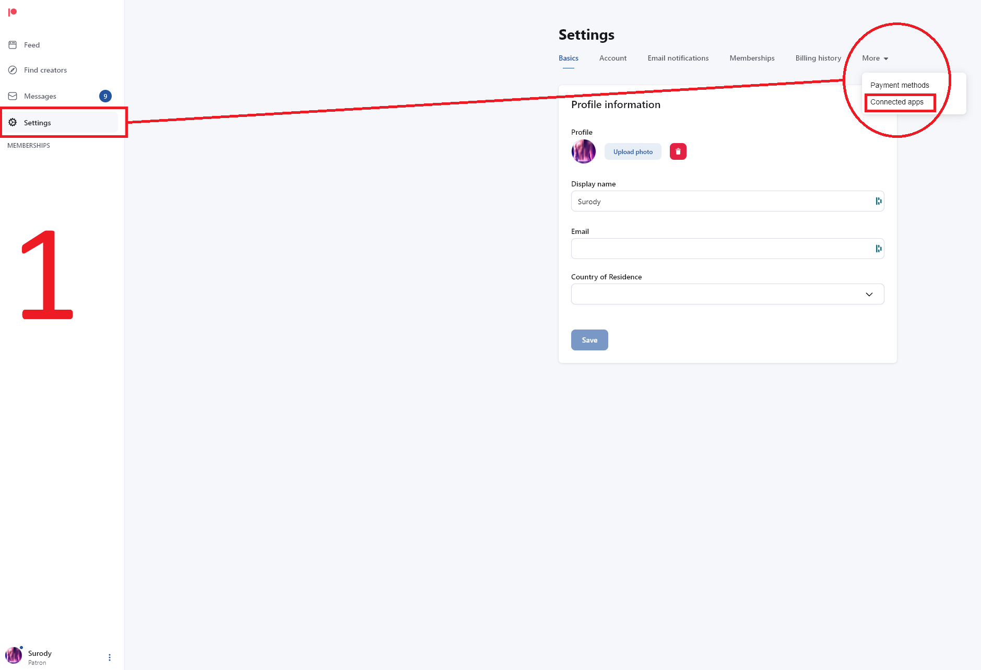
Task: Delete profile photo with red trash icon
Action: point(678,151)
